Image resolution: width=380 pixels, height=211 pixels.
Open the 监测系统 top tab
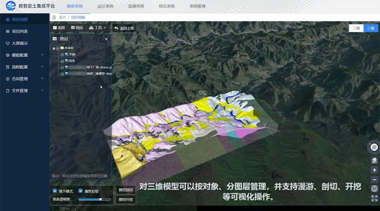136,6
